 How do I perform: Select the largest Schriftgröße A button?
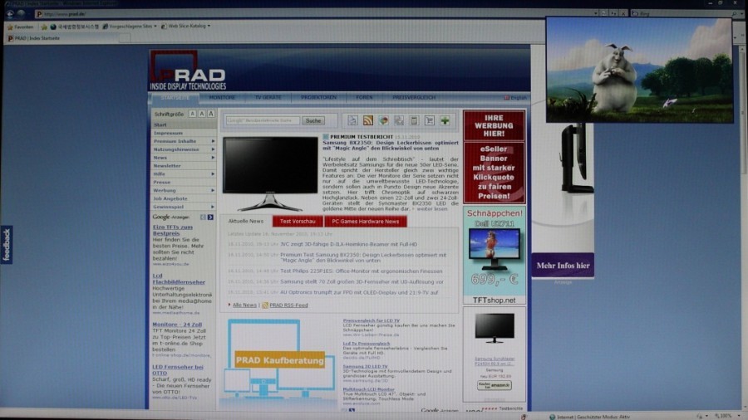210,114
